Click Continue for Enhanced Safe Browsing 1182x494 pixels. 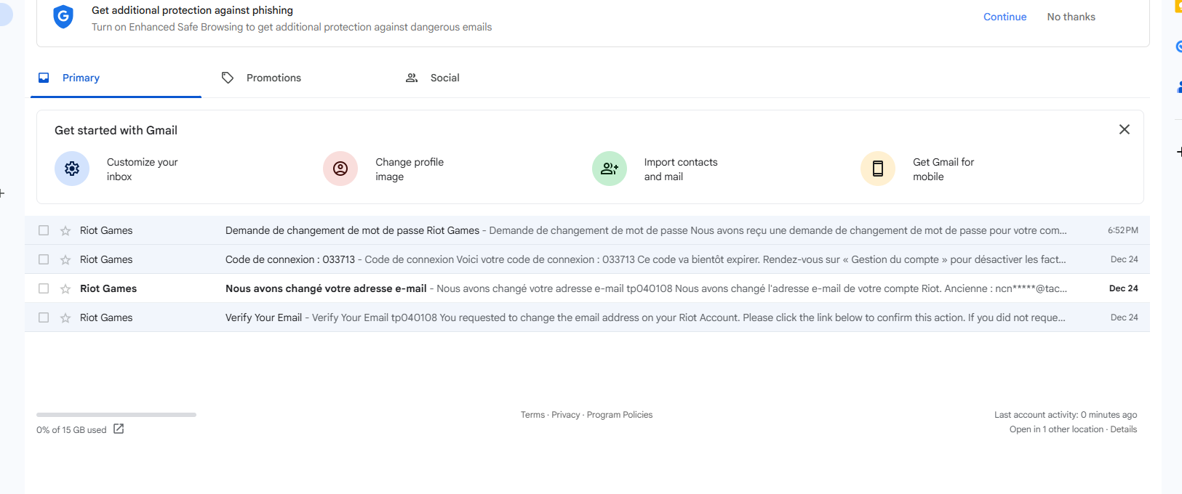click(x=1005, y=17)
